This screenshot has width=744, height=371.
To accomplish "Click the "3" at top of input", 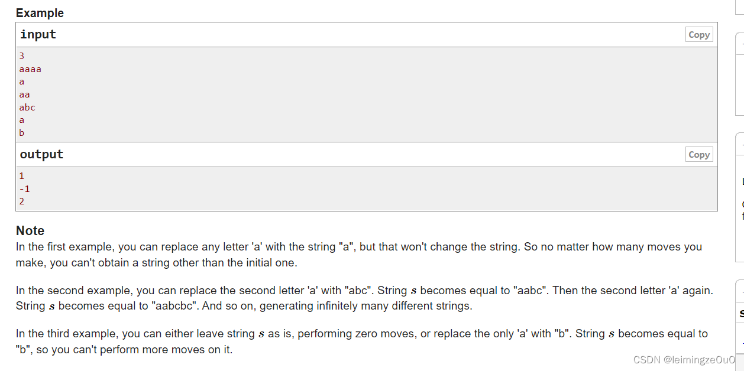I will (x=22, y=56).
